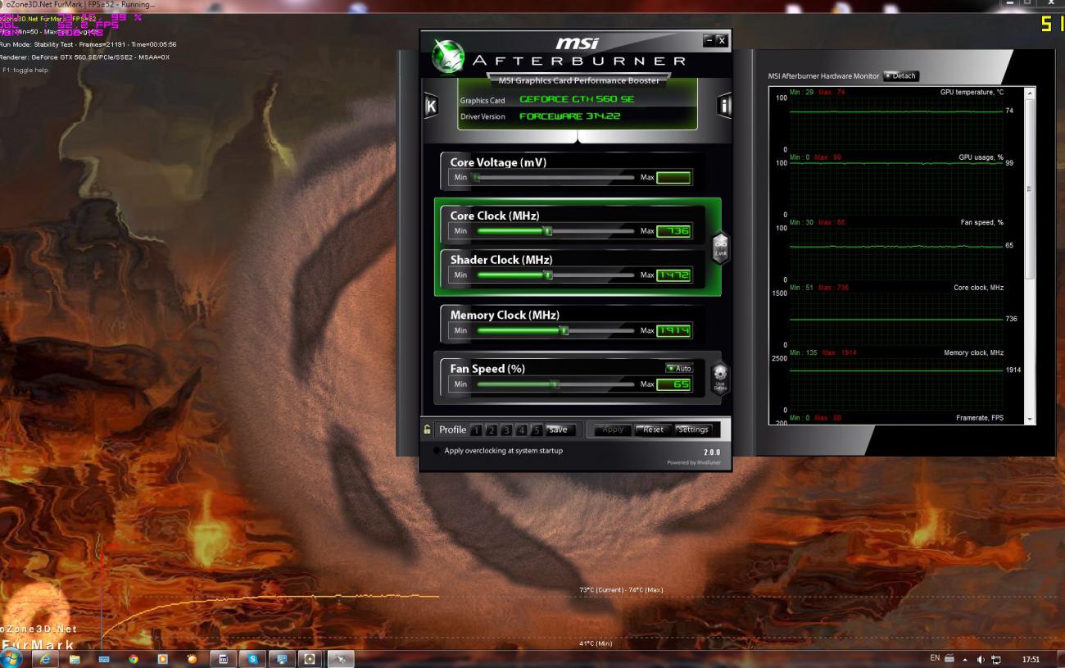Screen dimensions: 1065x668
Task: Toggle the fan speed Auto button
Action: [x=679, y=368]
